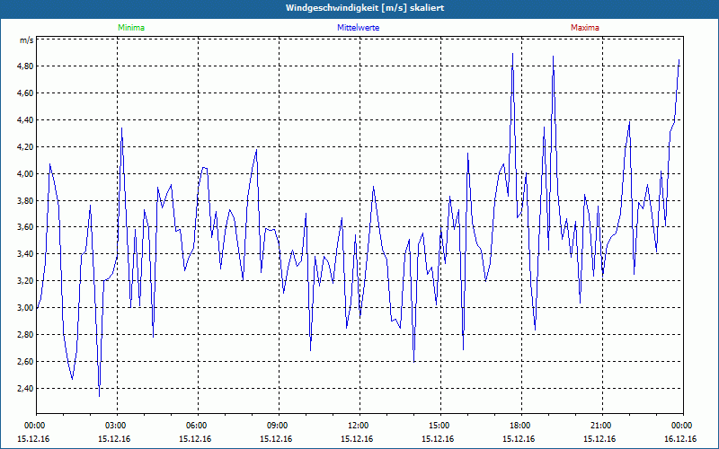Click the m/s unit label
The image size is (719, 449).
(27, 40)
